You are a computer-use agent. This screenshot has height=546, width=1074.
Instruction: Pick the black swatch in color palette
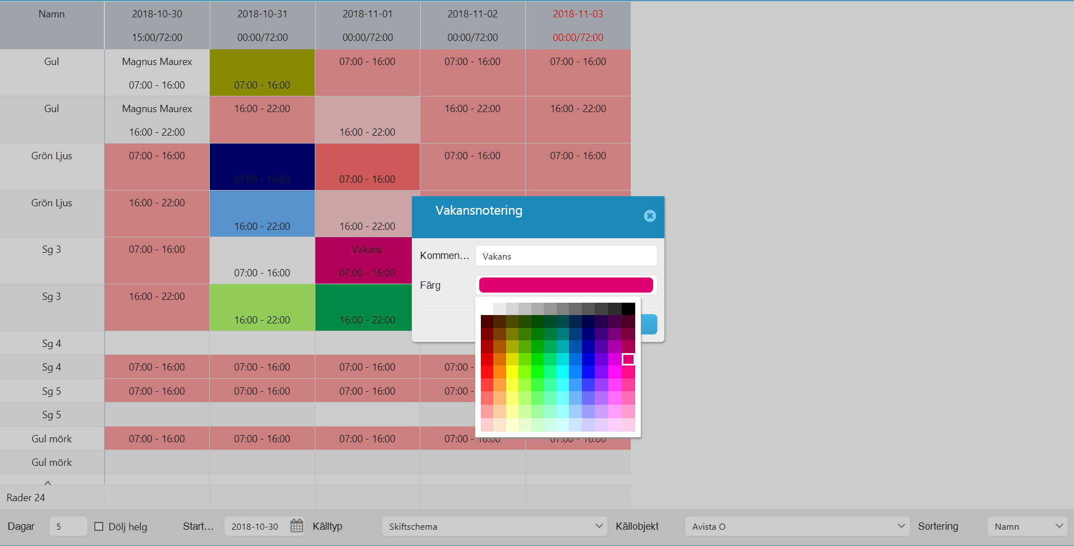(628, 308)
